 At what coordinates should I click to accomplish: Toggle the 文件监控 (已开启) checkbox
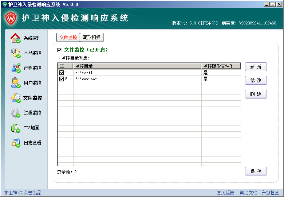59,50
